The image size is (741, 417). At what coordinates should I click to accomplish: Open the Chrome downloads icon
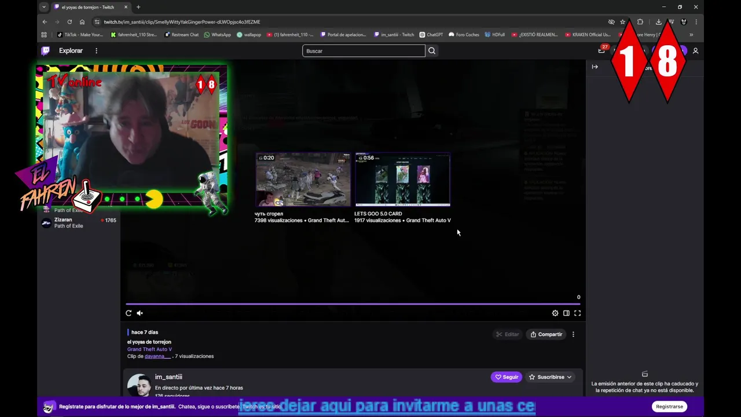click(x=658, y=22)
